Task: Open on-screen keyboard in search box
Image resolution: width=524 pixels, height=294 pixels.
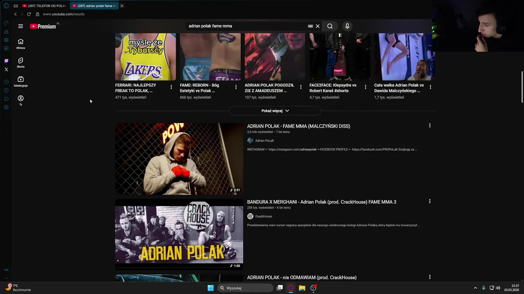Action: pyautogui.click(x=310, y=26)
